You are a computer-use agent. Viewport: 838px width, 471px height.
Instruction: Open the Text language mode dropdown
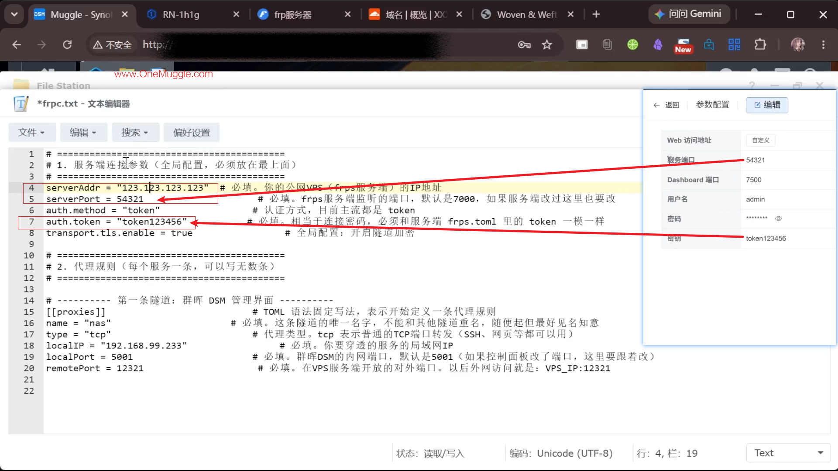click(x=789, y=453)
